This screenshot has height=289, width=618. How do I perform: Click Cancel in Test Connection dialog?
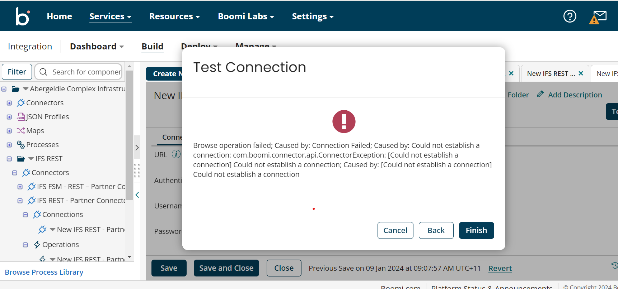click(395, 230)
